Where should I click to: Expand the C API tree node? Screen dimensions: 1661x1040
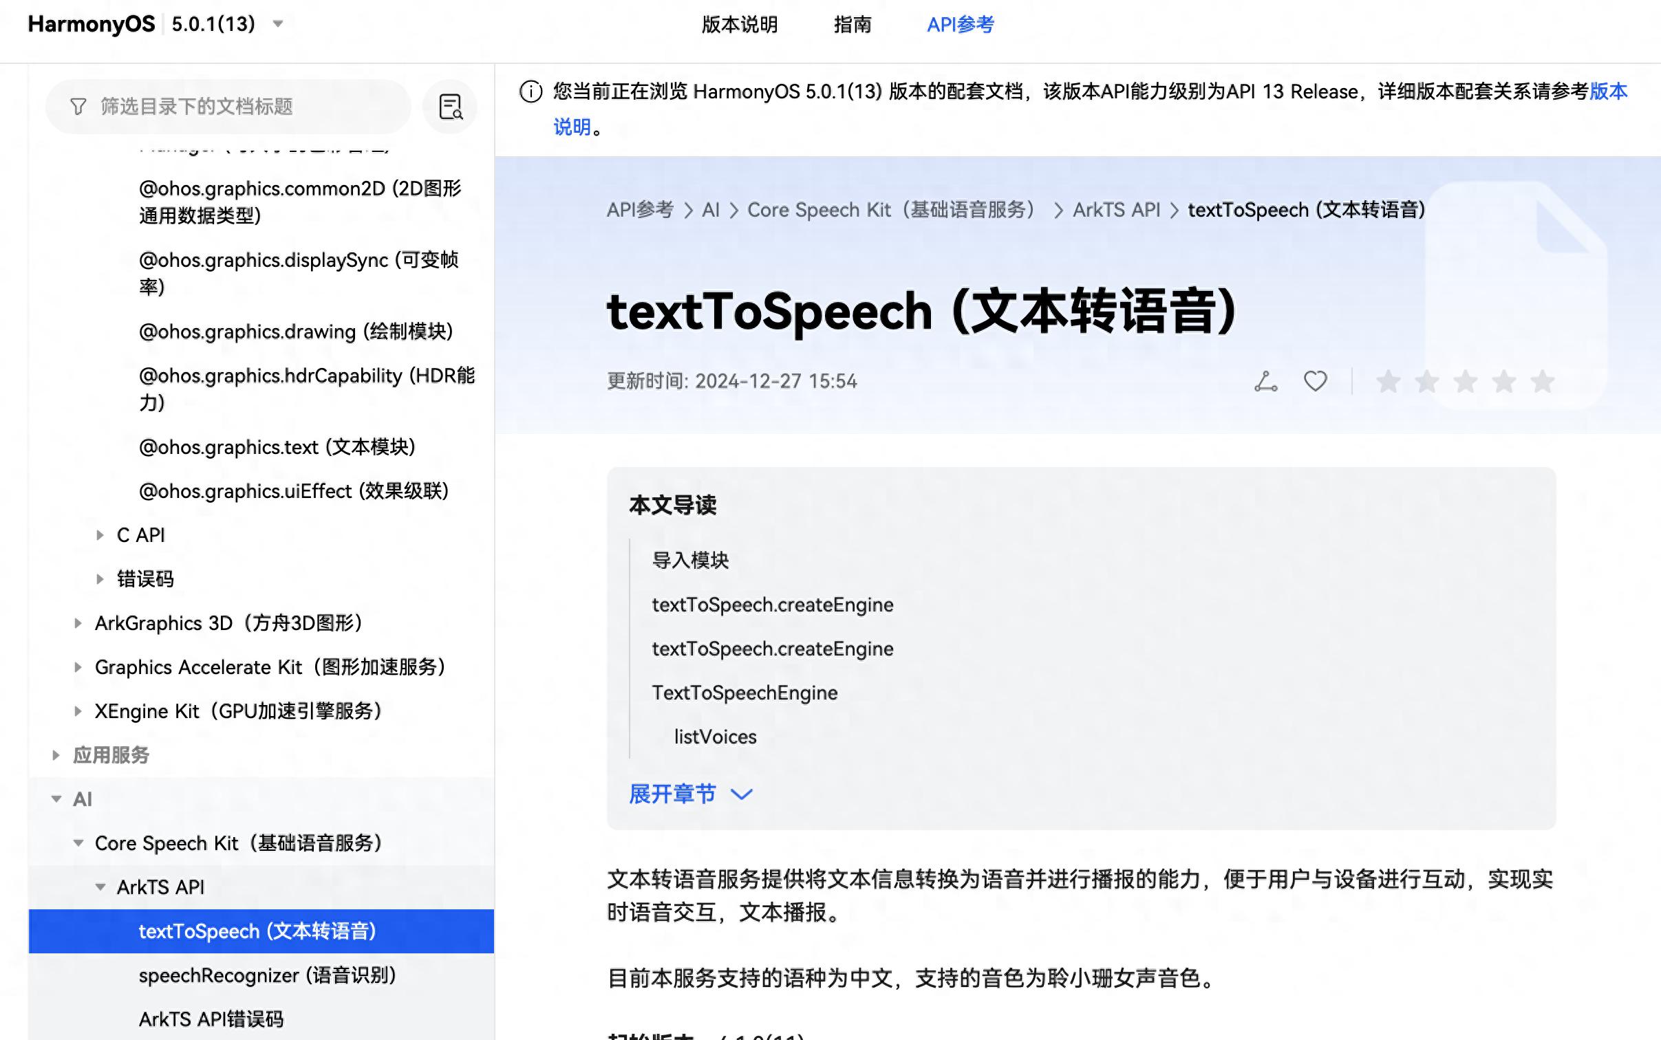(x=100, y=534)
